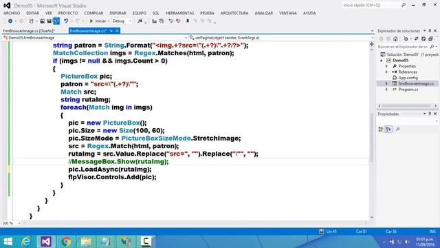The height and width of the screenshot is (248, 440).
Task: Click the Visual Studio logo in the title bar
Action: [7, 6]
